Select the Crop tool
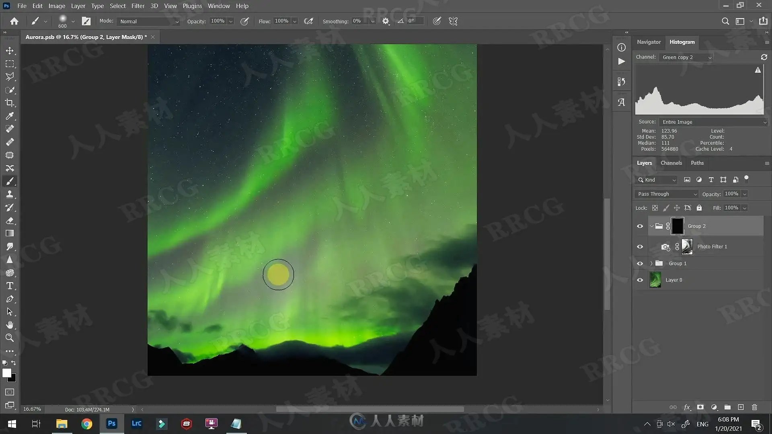 tap(10, 103)
